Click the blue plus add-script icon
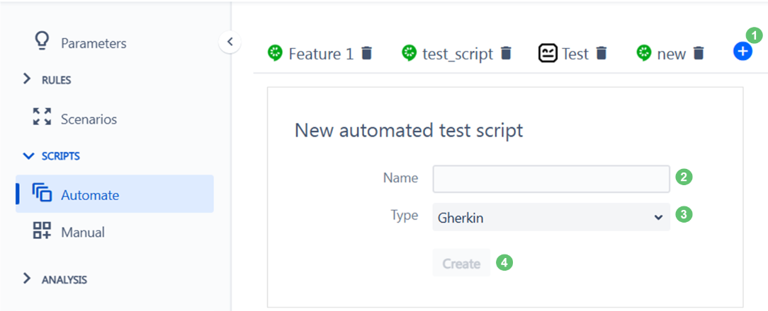 [x=742, y=52]
